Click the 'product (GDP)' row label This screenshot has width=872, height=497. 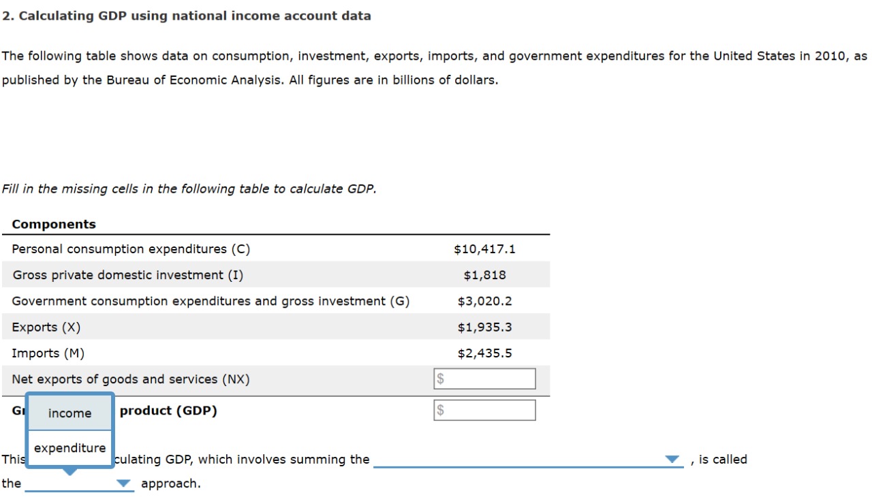point(168,411)
